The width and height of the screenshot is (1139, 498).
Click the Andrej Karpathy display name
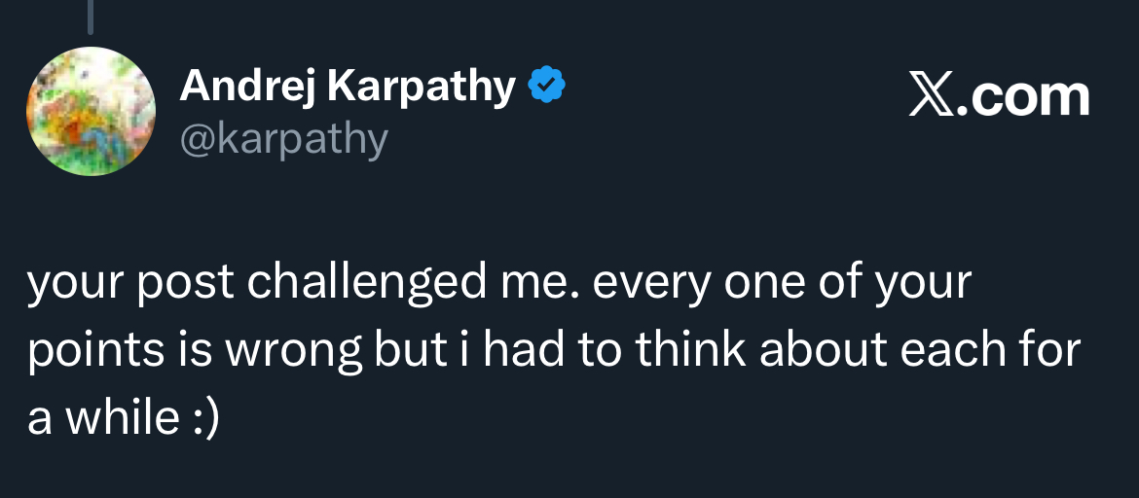[x=348, y=89]
